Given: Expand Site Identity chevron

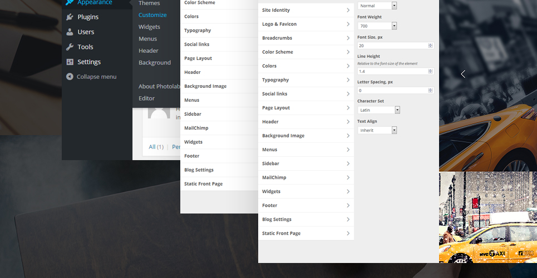Looking at the screenshot, I should (x=348, y=10).
